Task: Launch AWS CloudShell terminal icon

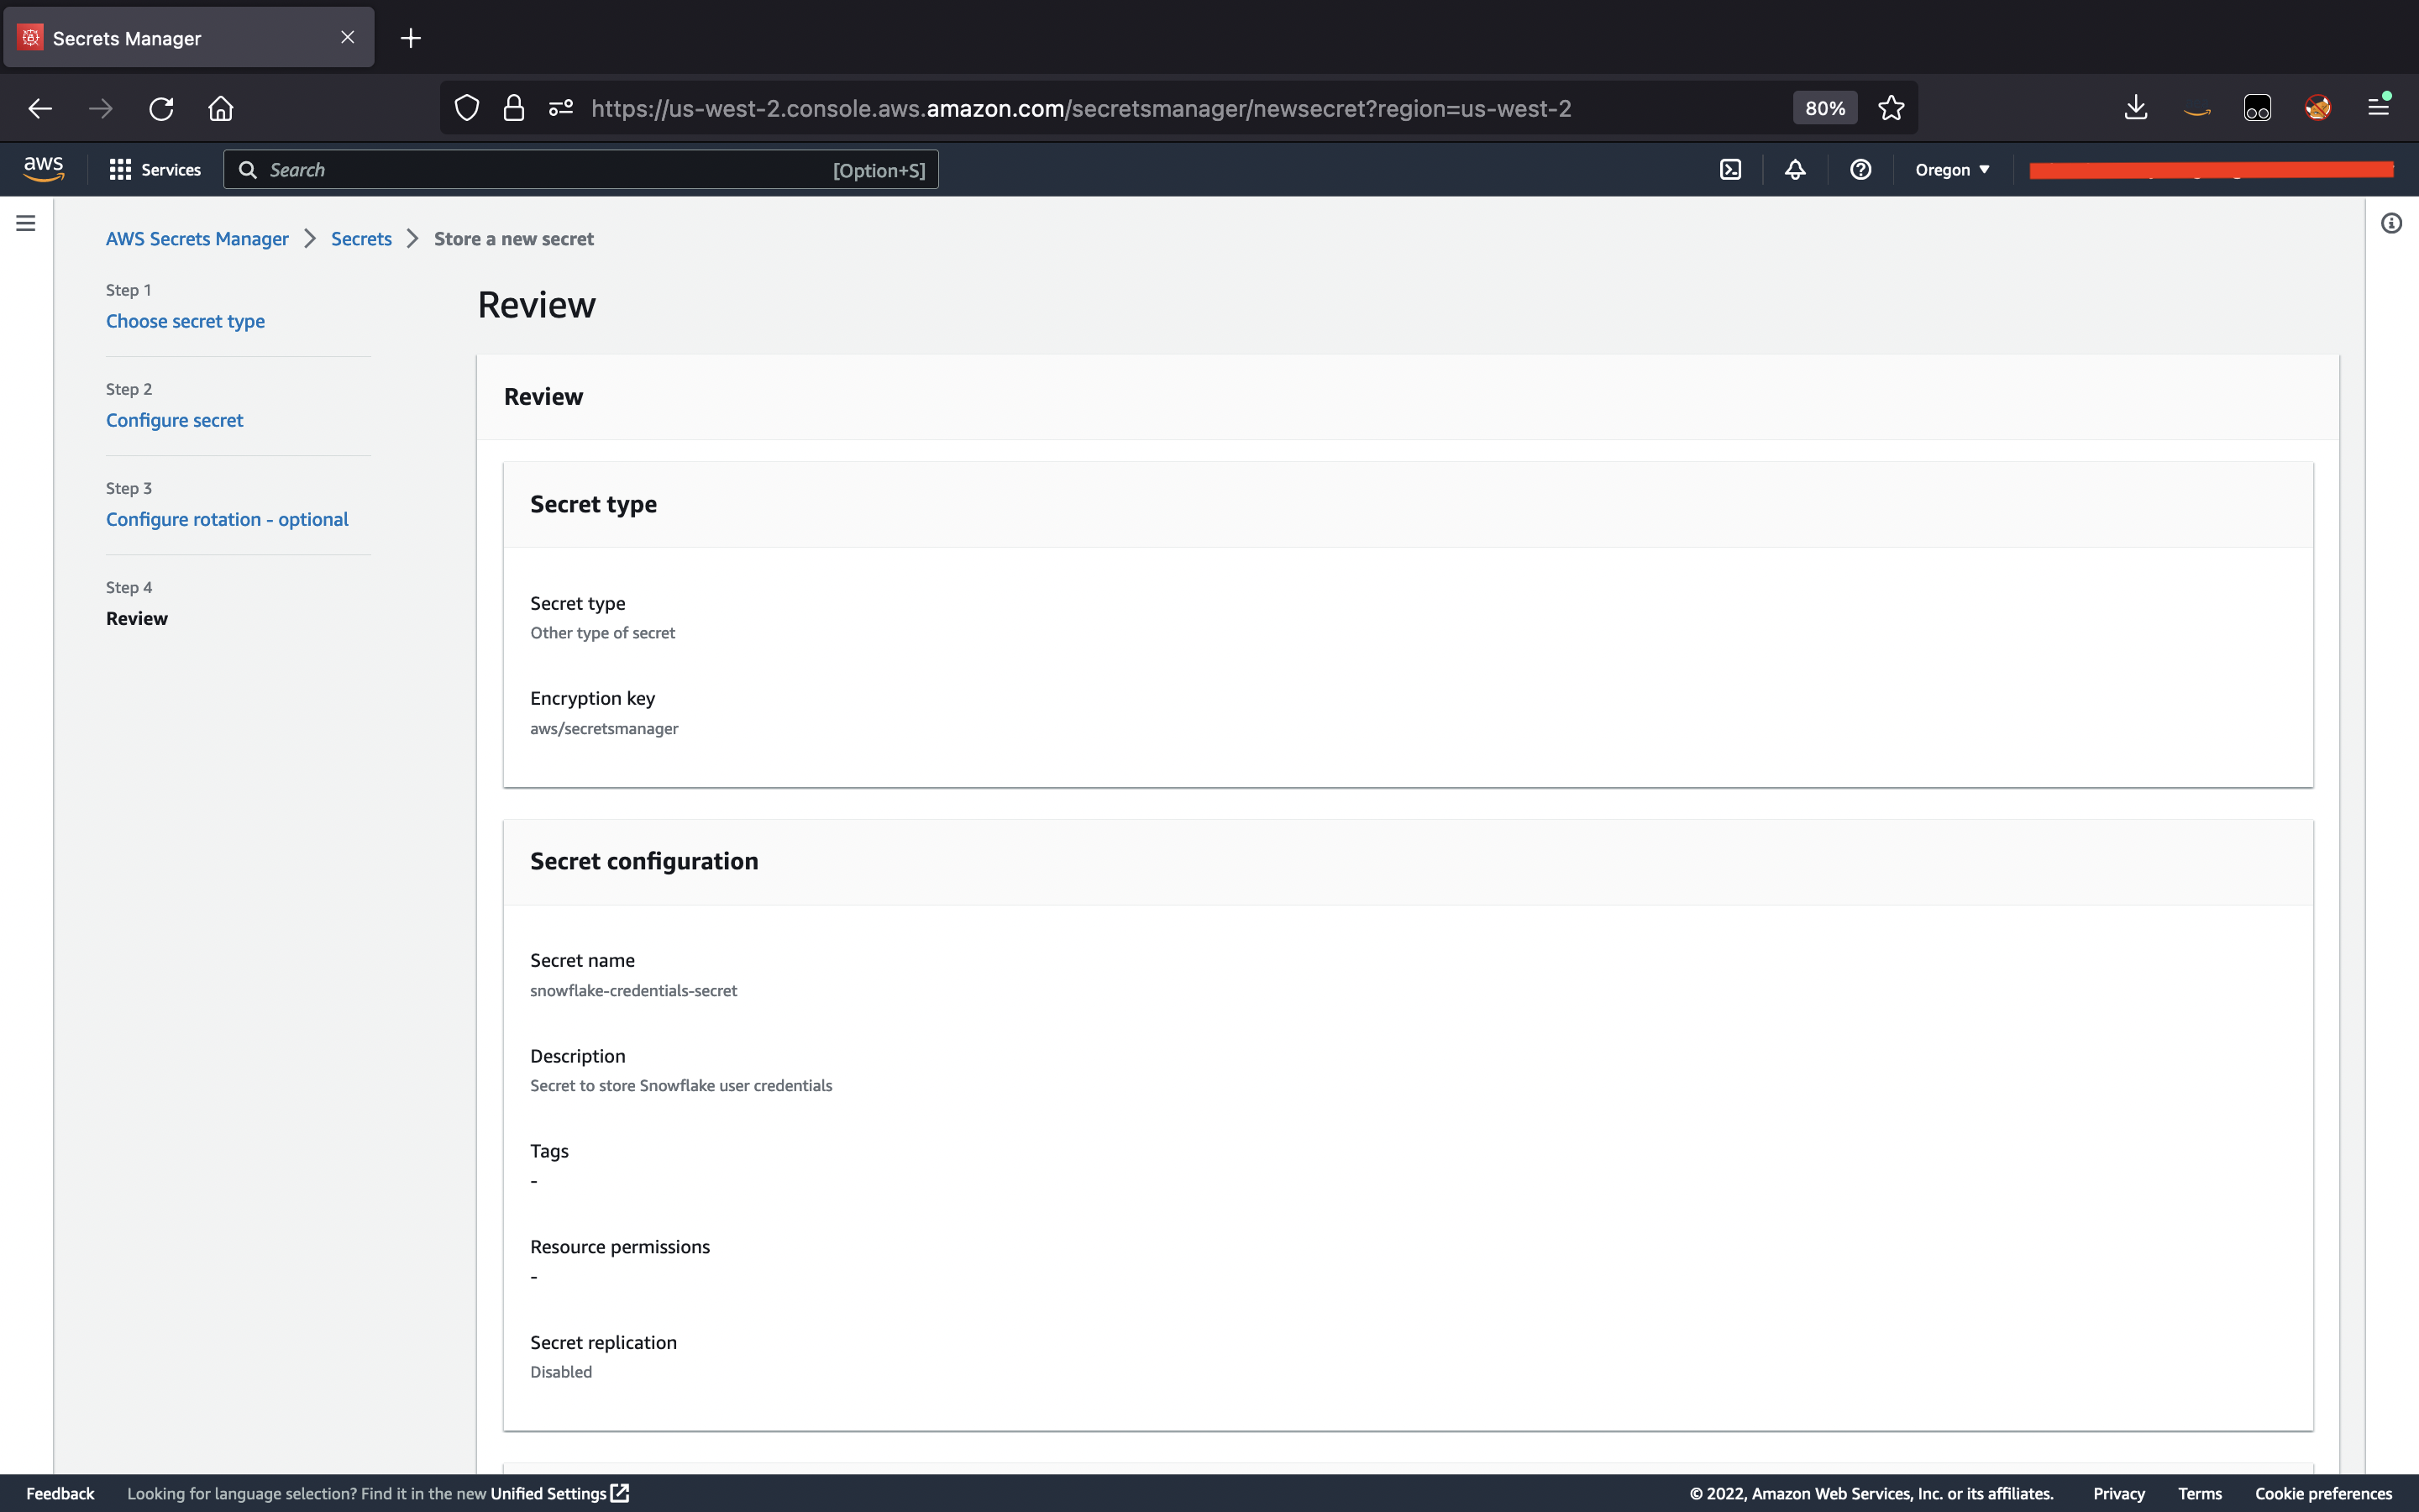Action: [x=1730, y=170]
